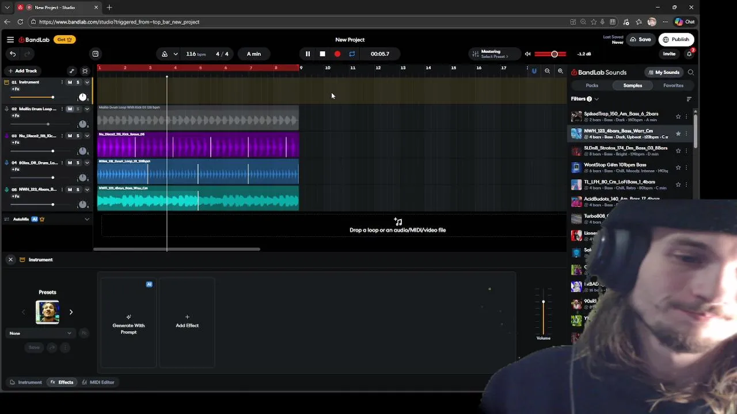
Task: Adjust the effects panel Volume fader
Action: pyautogui.click(x=543, y=302)
